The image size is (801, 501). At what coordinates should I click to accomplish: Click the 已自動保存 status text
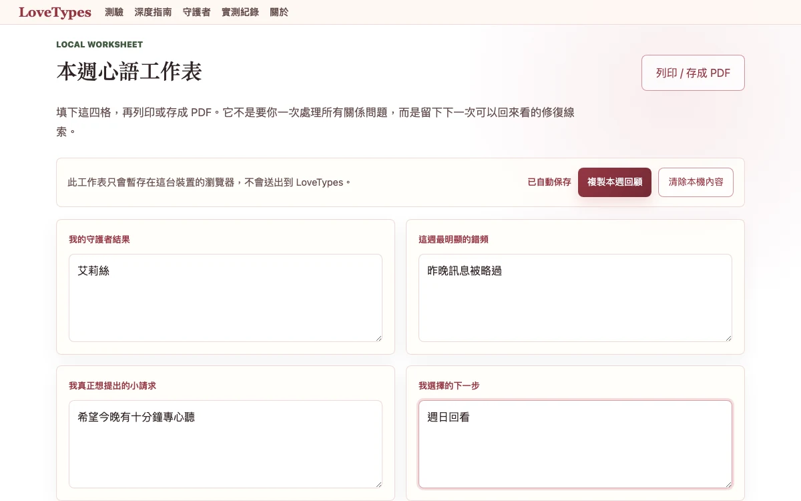(x=549, y=182)
